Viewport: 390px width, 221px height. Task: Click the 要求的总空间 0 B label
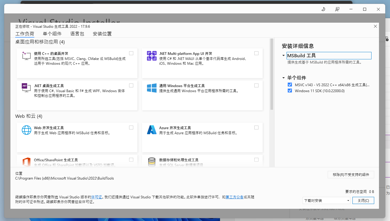(x=360, y=191)
